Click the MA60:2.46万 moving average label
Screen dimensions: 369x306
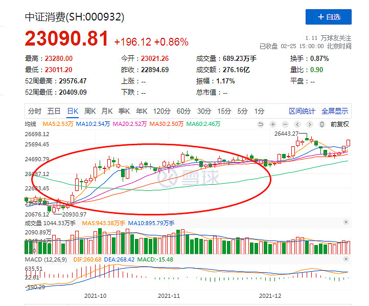(x=203, y=124)
